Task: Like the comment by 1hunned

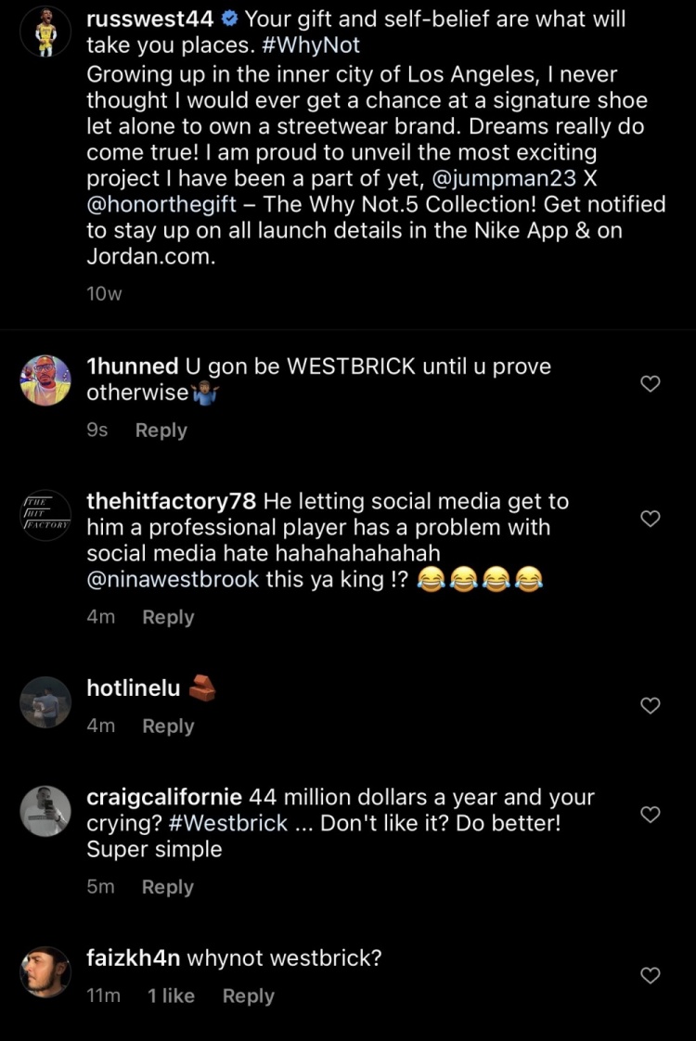Action: 651,383
